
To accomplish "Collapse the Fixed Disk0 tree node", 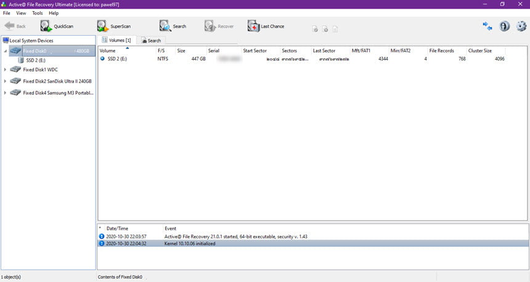I will pyautogui.click(x=5, y=51).
